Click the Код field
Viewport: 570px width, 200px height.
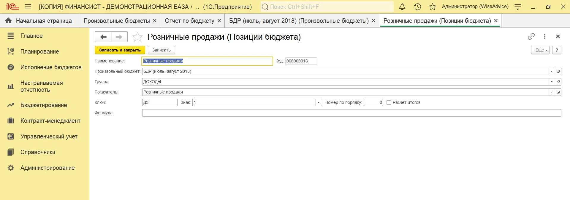[x=301, y=61]
